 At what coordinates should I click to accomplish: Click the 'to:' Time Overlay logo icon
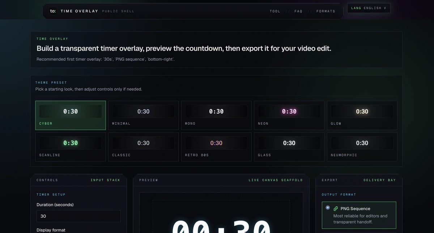(x=53, y=11)
